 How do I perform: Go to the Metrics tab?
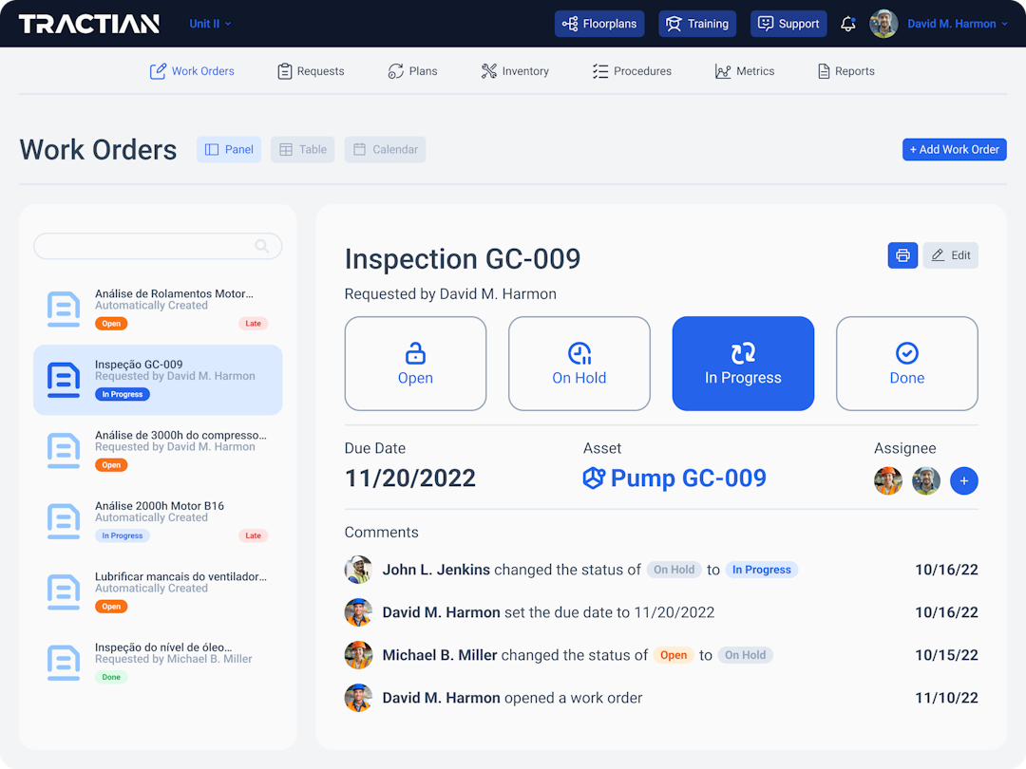click(x=745, y=71)
